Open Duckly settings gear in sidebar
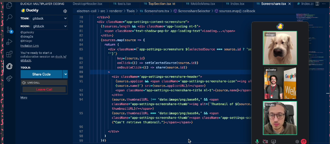 [65, 11]
